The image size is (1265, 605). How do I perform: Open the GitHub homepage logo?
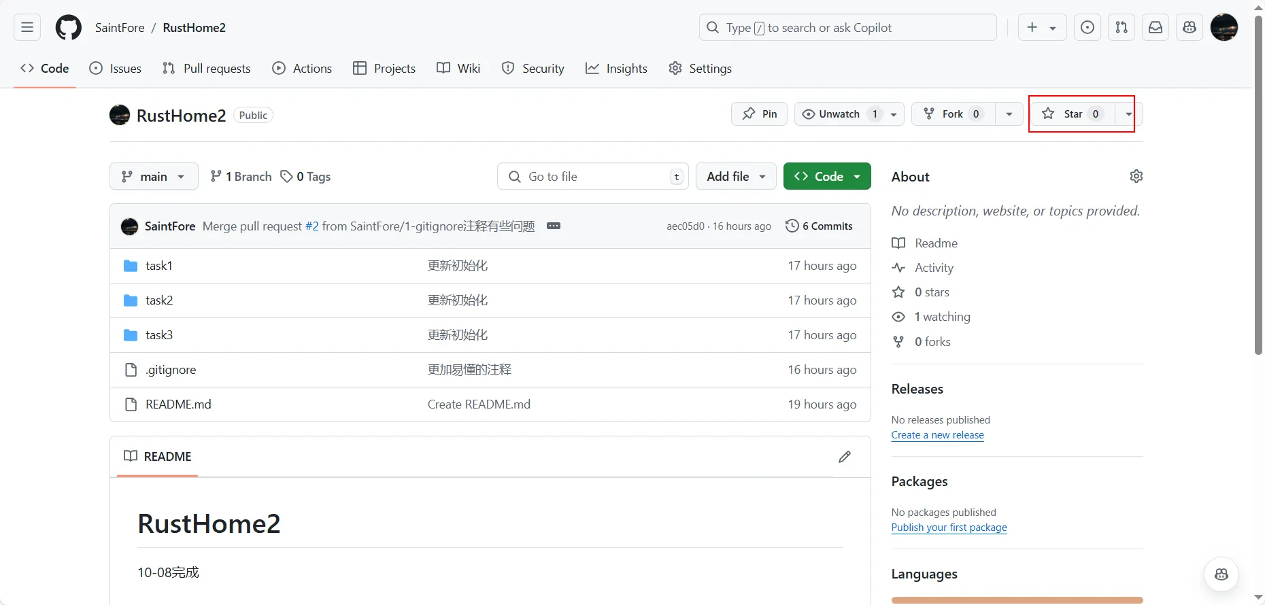pyautogui.click(x=68, y=28)
